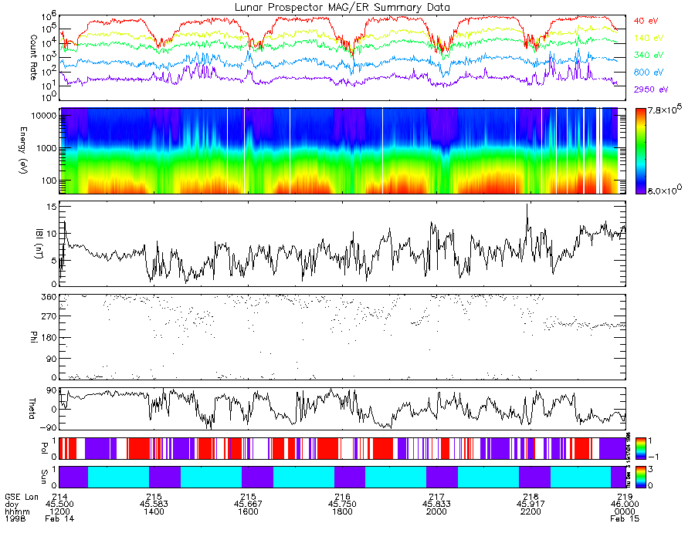Click the 'Feb 14' date label
The image size is (695, 540).
click(59, 518)
